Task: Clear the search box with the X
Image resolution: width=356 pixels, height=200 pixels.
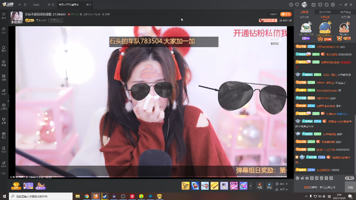Action: 49,4
